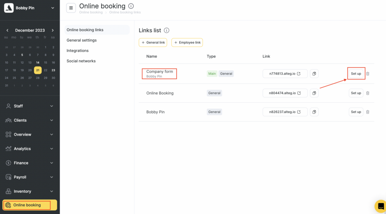Click the hamburger menu icon
386x214 pixels.
tap(71, 8)
